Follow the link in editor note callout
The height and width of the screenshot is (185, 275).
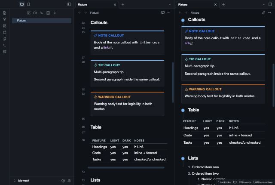(107, 48)
